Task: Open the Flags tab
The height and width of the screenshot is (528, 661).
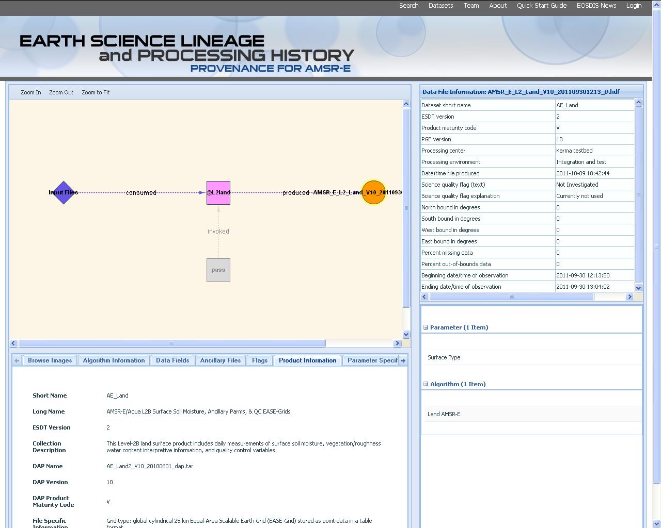Action: coord(260,360)
